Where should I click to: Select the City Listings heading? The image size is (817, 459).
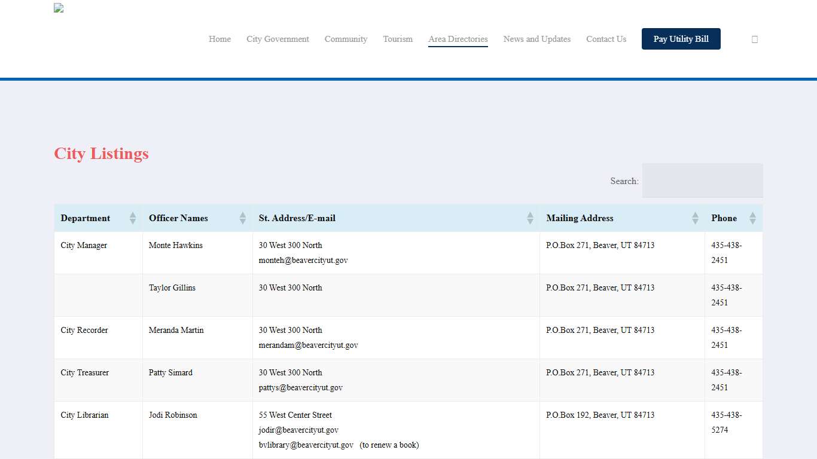(101, 154)
